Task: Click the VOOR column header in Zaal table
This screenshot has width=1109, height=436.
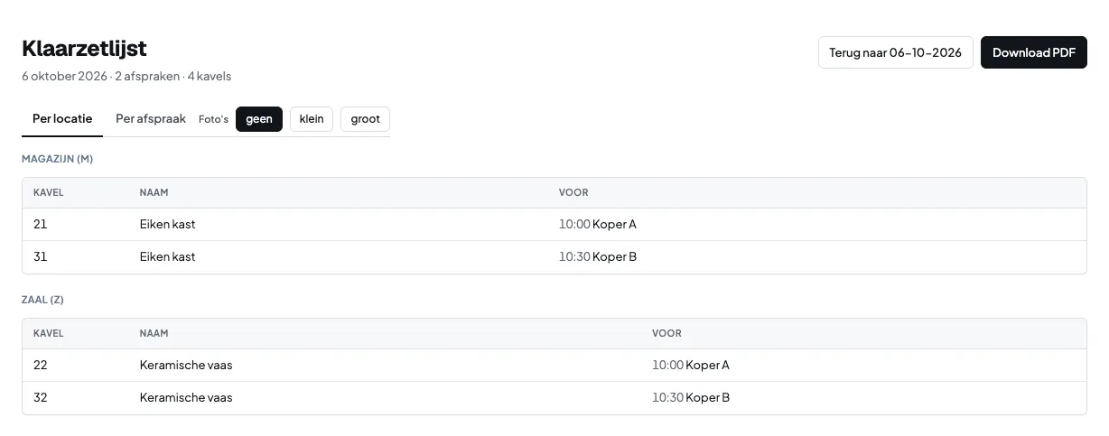Action: pyautogui.click(x=666, y=334)
